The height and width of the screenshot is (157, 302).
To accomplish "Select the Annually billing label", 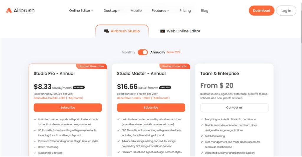I will pos(158,52).
